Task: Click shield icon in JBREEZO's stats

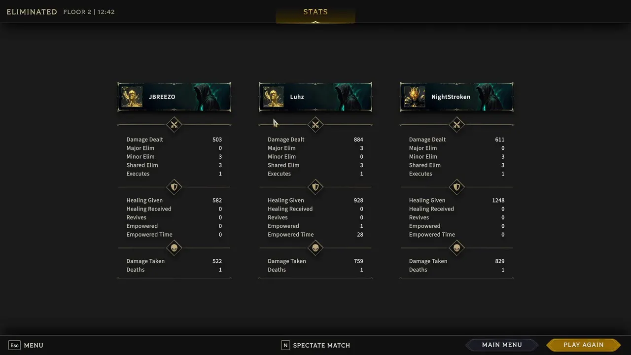Action: [x=174, y=187]
